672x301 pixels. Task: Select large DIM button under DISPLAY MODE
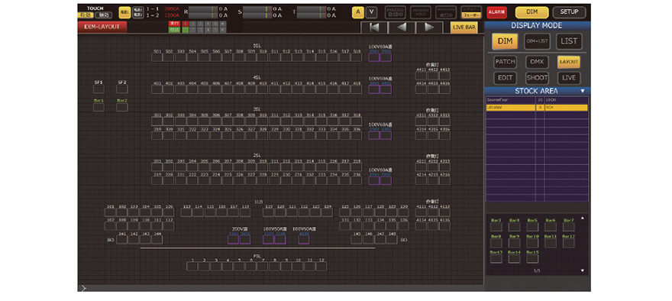505,41
